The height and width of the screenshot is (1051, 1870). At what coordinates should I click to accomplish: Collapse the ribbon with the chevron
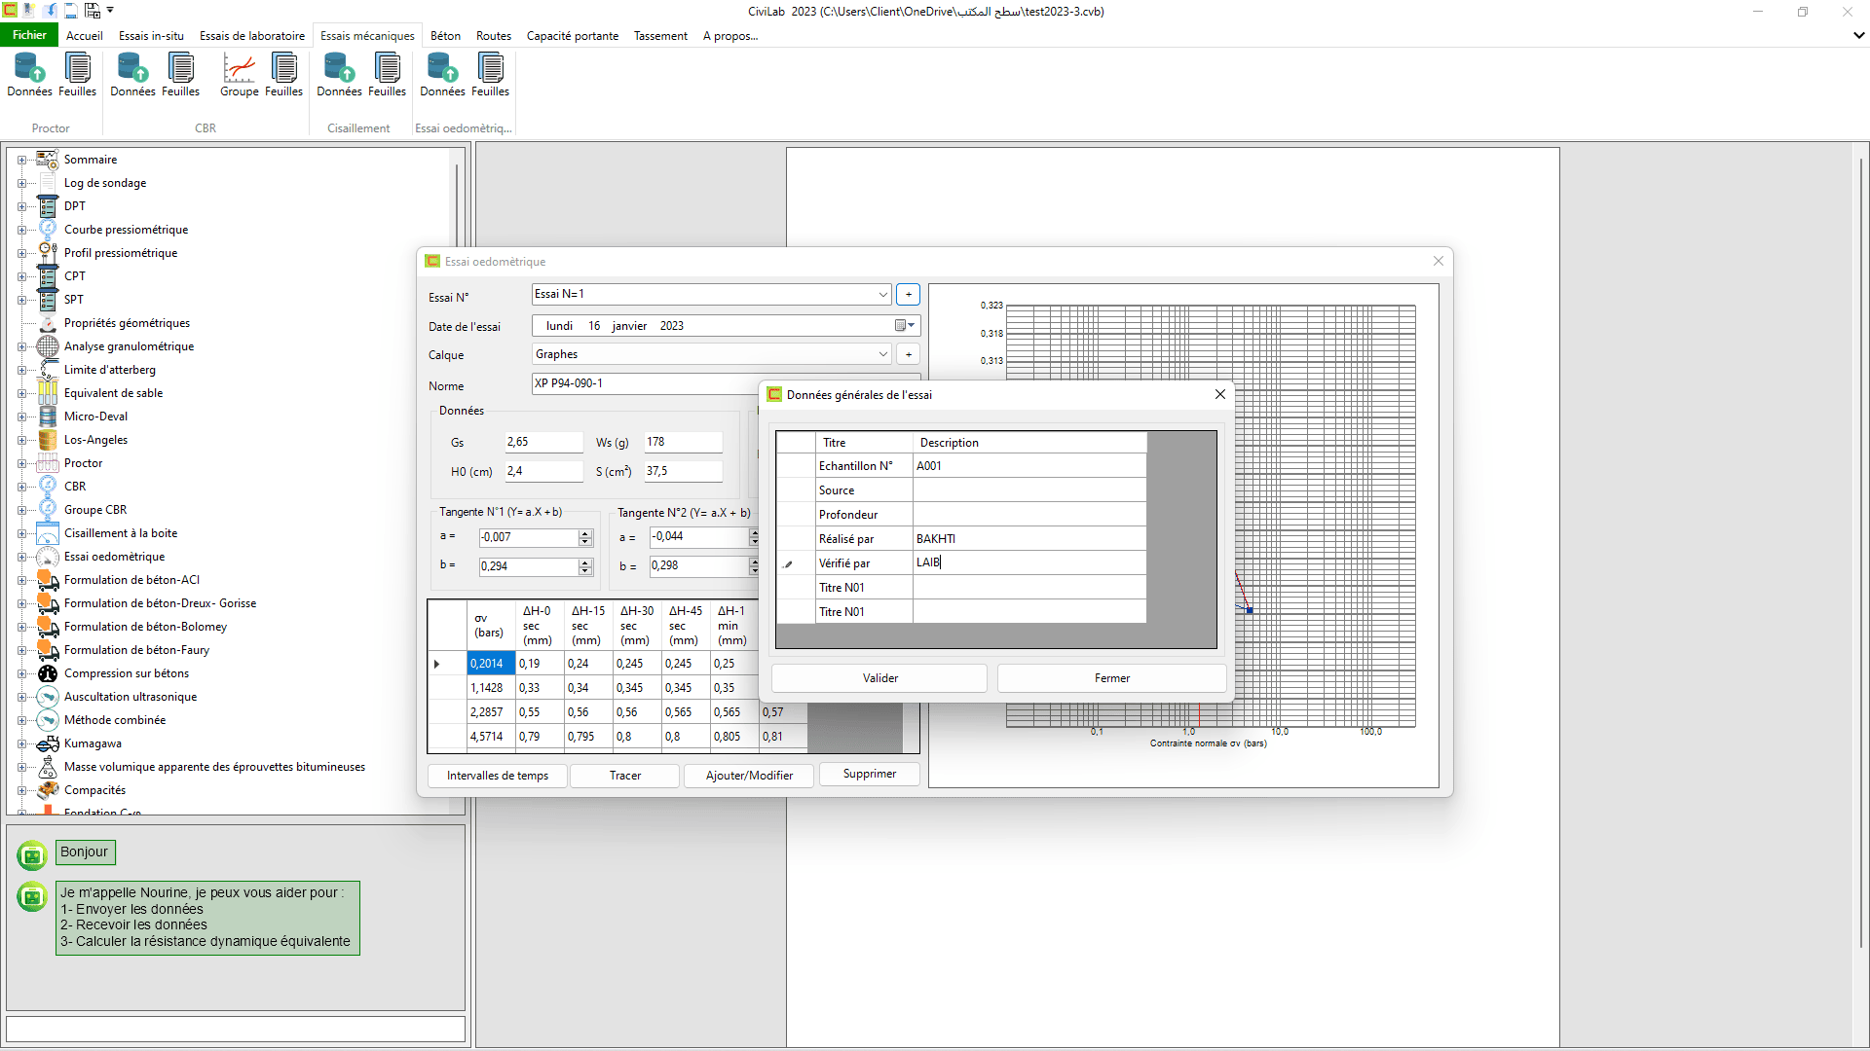pyautogui.click(x=1858, y=35)
